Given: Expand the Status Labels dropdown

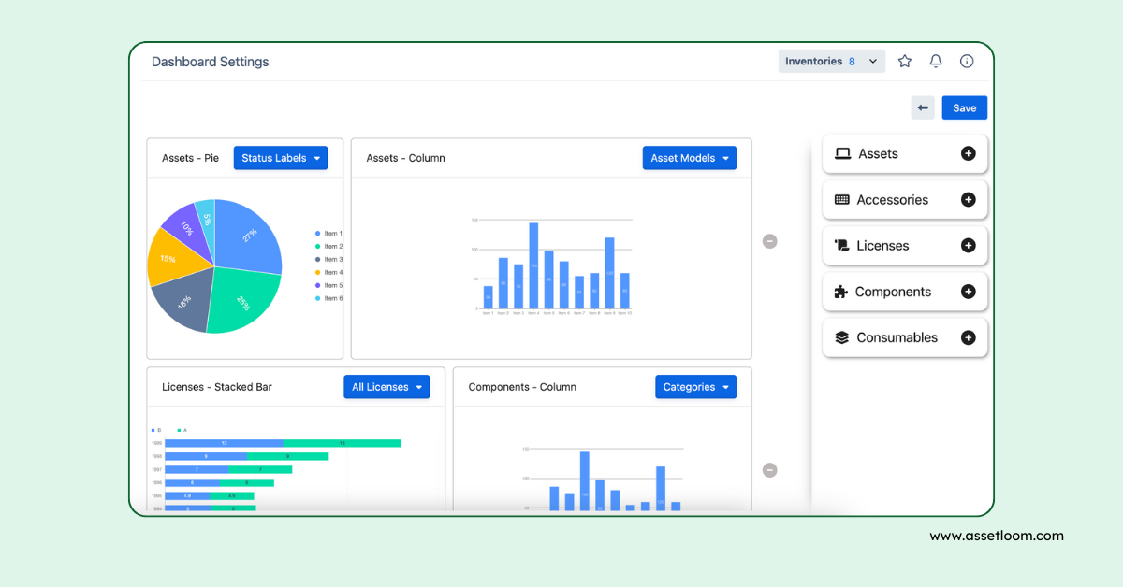Looking at the screenshot, I should tap(280, 158).
